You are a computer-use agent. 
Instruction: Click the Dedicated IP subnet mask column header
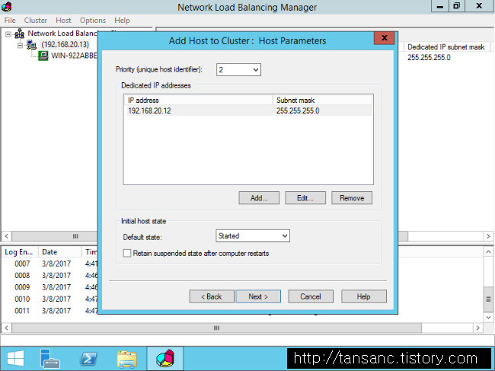(x=445, y=47)
